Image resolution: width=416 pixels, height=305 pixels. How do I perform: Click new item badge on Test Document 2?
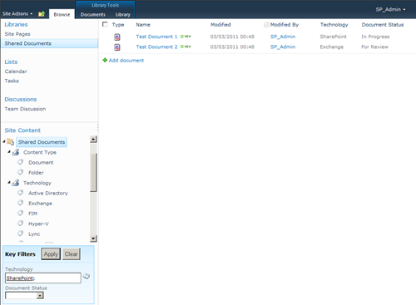click(186, 47)
